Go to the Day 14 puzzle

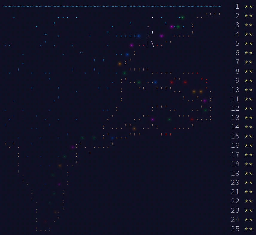tap(235, 127)
